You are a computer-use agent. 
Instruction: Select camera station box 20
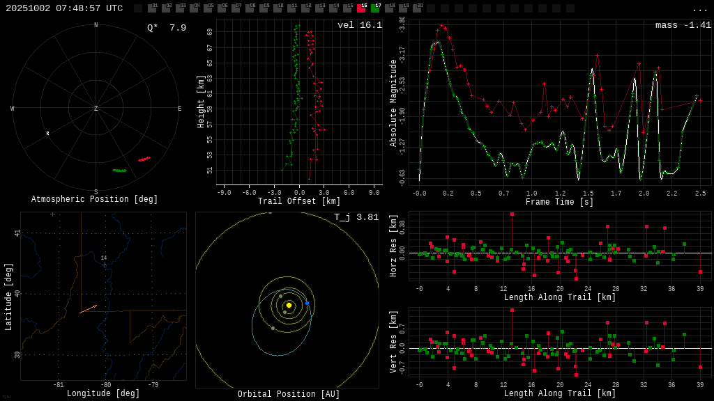tap(417, 8)
